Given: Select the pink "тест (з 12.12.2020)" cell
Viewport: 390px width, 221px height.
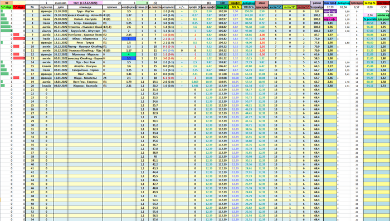Looking at the screenshot, I should pos(85,3).
